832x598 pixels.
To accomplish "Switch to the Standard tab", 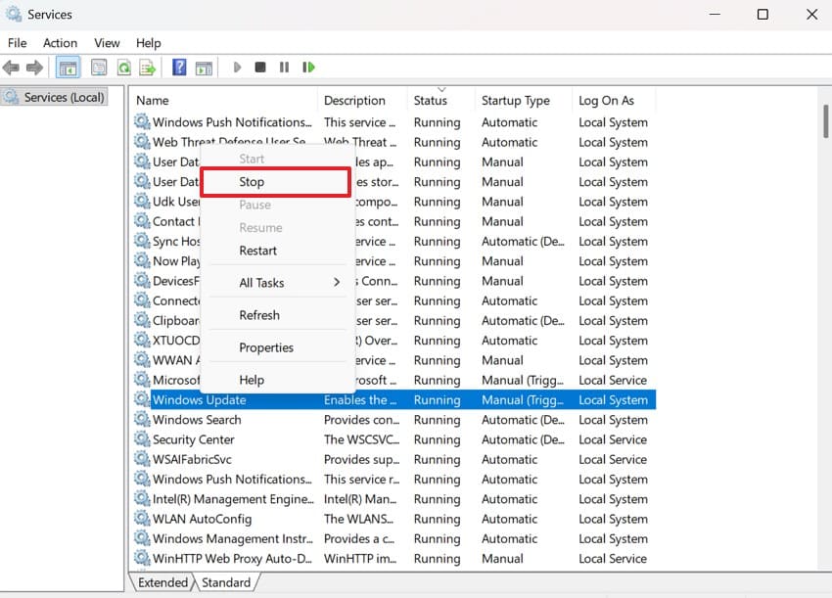I will (225, 582).
